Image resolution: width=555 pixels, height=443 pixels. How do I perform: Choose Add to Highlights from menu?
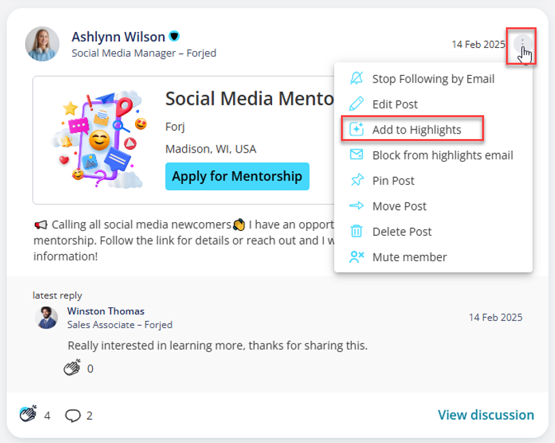pos(417,129)
